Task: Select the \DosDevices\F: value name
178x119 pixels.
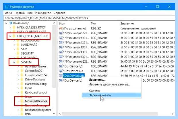Action: click(x=73, y=71)
